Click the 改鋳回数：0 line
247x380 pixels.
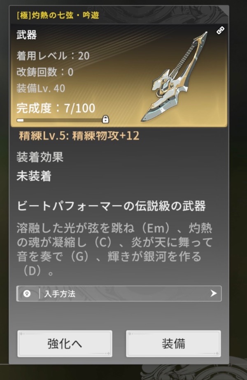45,72
